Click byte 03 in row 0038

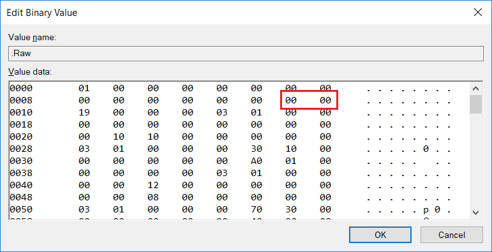tap(222, 173)
